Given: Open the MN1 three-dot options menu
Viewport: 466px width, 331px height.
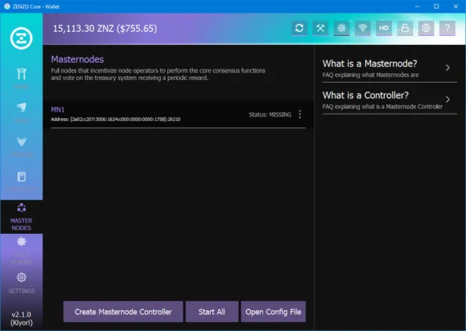Looking at the screenshot, I should (x=300, y=114).
